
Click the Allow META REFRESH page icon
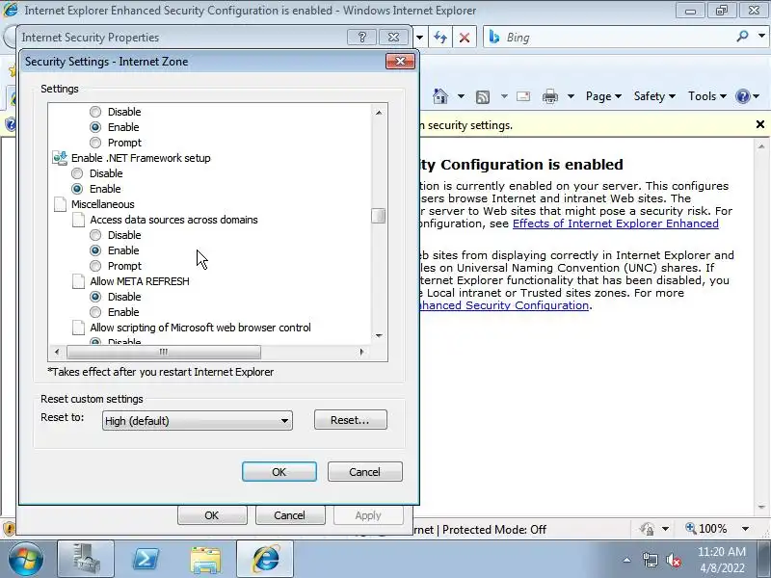pyautogui.click(x=78, y=281)
